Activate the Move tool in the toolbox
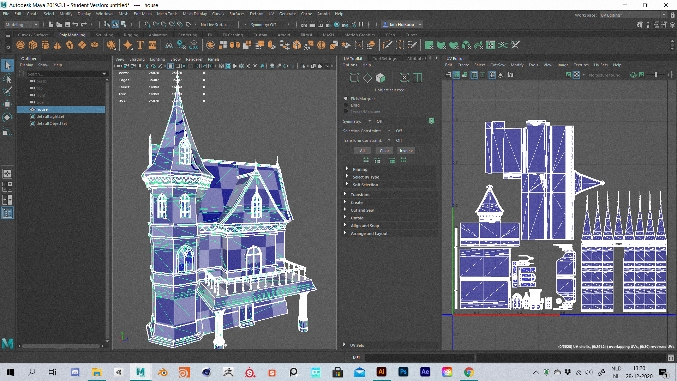677x381 pixels. [7, 104]
